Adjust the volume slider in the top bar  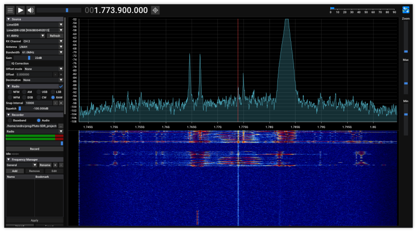59,10
